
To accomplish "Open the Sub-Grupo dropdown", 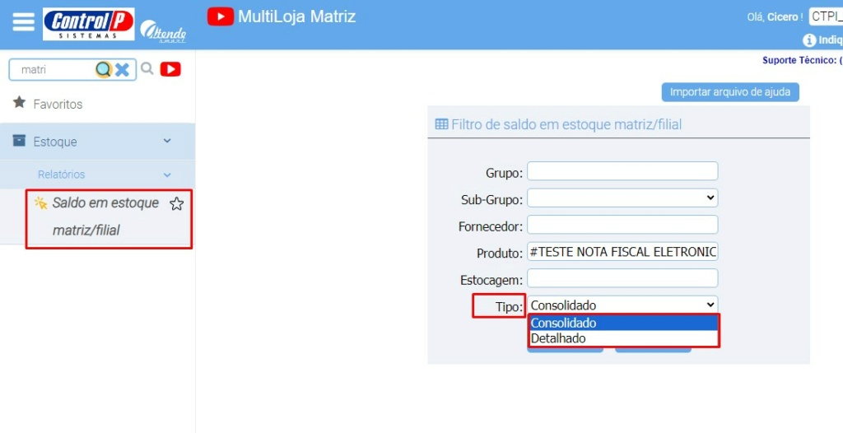I will (x=622, y=198).
